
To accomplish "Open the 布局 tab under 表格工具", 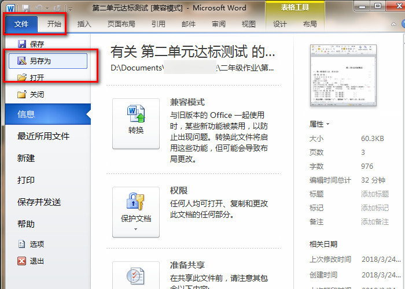I will [x=310, y=24].
